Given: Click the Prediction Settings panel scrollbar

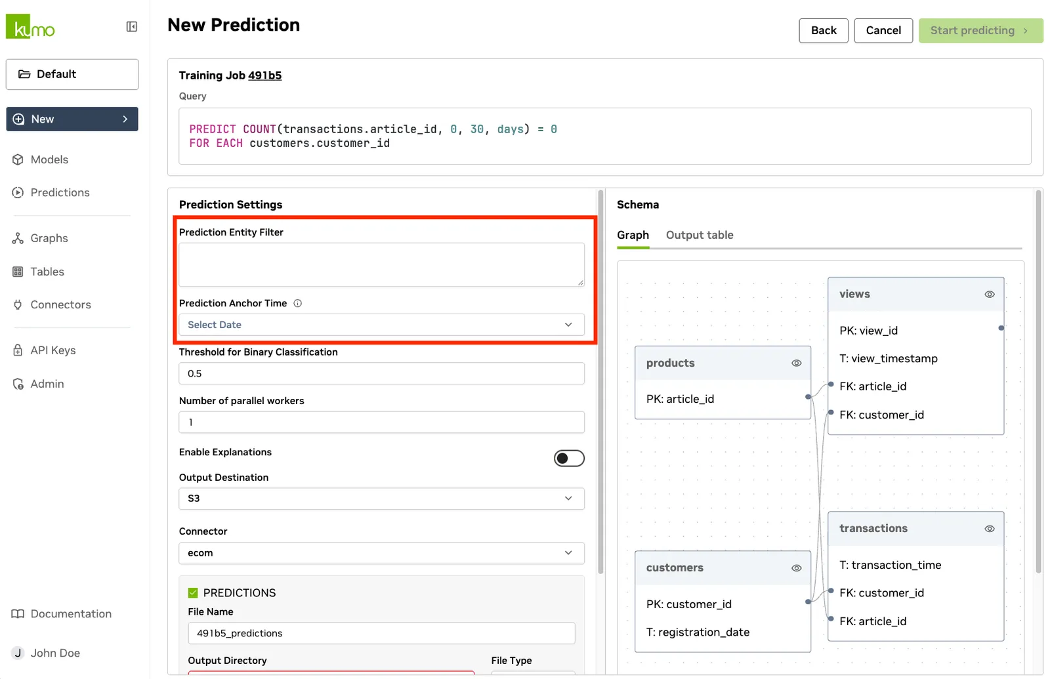Looking at the screenshot, I should coord(600,382).
